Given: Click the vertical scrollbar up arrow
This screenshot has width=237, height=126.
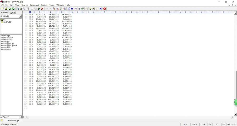Looking at the screenshot, I should (235, 13).
